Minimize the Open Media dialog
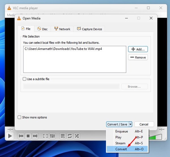This screenshot has height=157, width=170. point(126,18)
